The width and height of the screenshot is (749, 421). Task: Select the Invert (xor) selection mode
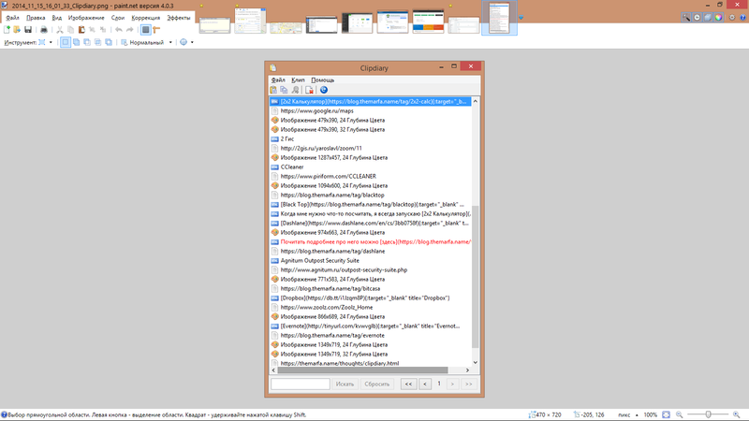tap(109, 42)
